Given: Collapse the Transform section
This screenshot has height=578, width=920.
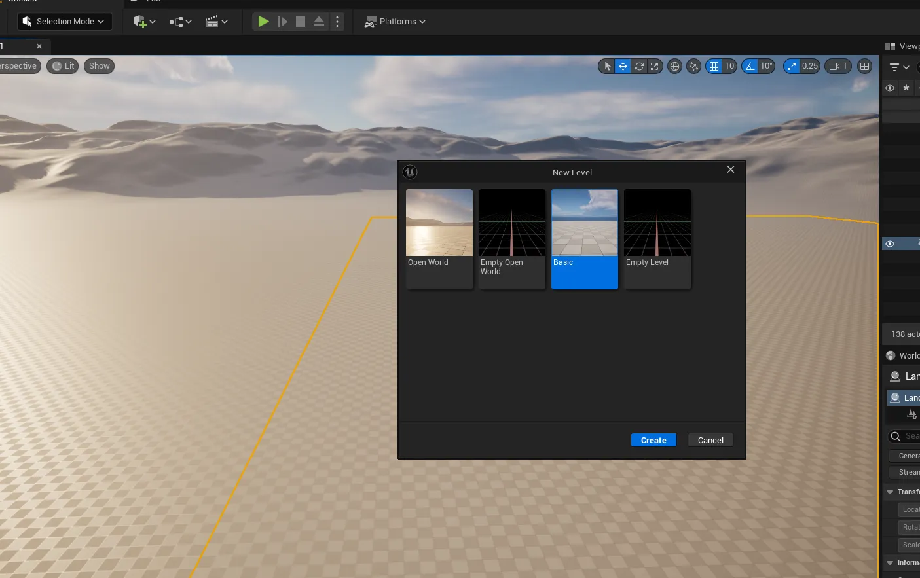Looking at the screenshot, I should (x=890, y=492).
